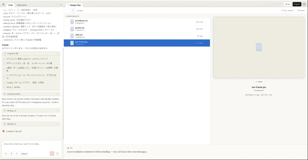Select the ios-frame.jsx file row
308x160 pixels.
click(137, 43)
